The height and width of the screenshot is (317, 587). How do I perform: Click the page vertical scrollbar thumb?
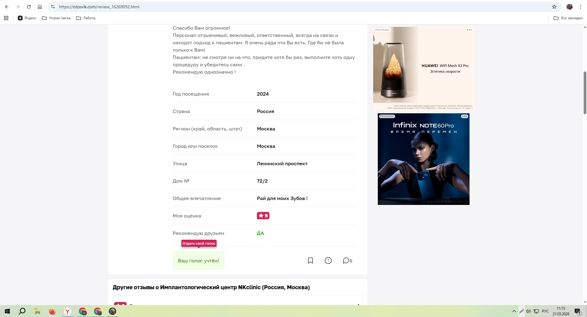pyautogui.click(x=585, y=93)
